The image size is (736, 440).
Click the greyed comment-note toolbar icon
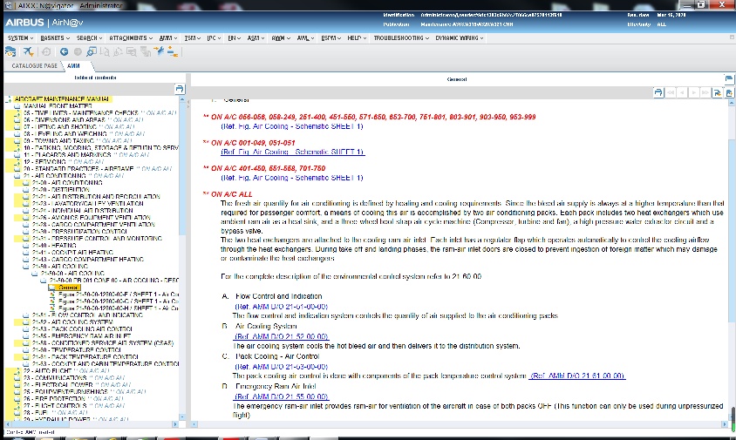point(132,51)
